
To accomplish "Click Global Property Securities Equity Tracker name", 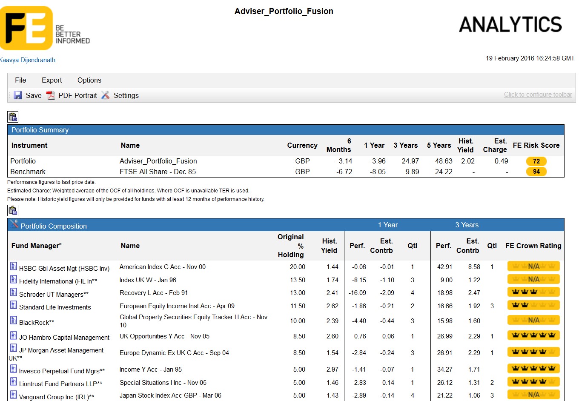I will coord(193,321).
